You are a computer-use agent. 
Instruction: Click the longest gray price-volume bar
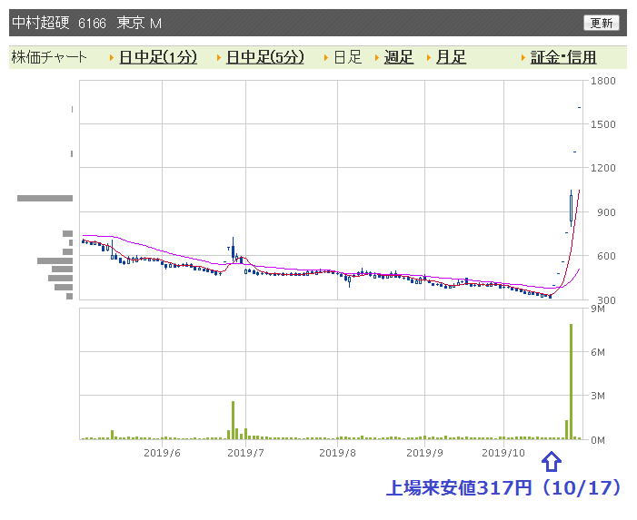[45, 199]
